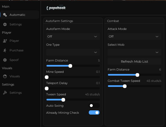Image resolution: width=166 pixels, height=127 pixels.
Task: Click the Settings section heading in sidebar
Action: [8, 84]
